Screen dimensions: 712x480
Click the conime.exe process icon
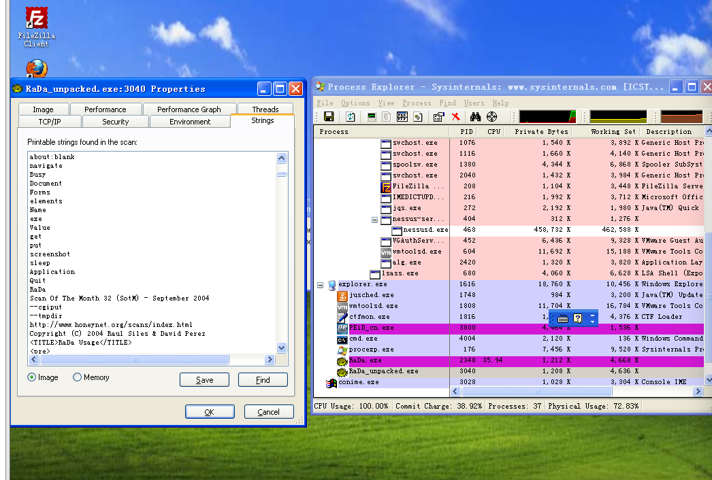pos(331,383)
